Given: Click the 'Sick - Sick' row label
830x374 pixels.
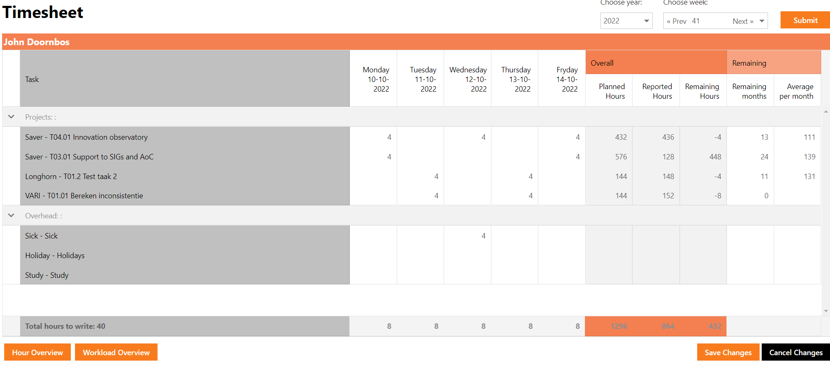Looking at the screenshot, I should click(x=41, y=236).
